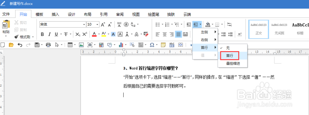Undo the last action

[20, 45]
